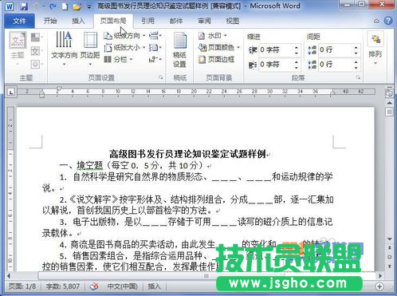Click 页面: 1/8 in status bar
This screenshot has height=296, width=397.
(x=22, y=286)
